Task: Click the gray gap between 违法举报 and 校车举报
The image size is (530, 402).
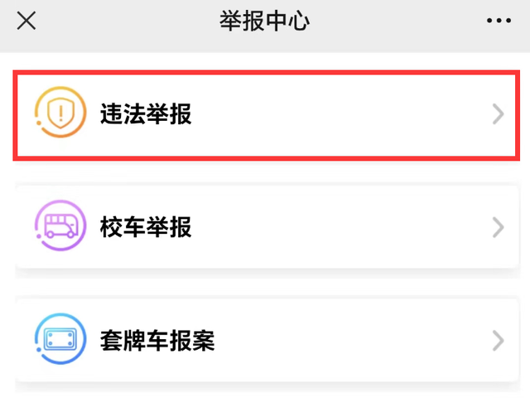Action: 265,171
